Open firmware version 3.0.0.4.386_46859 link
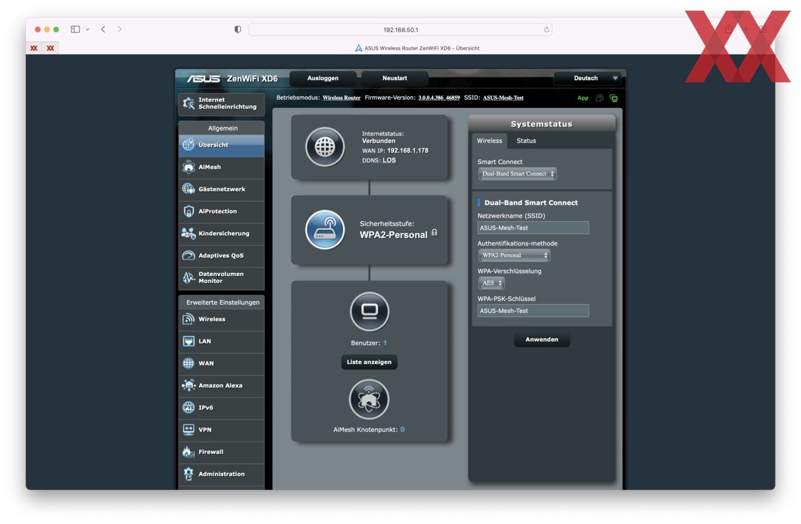Screen dimensions: 801x524 [439, 98]
